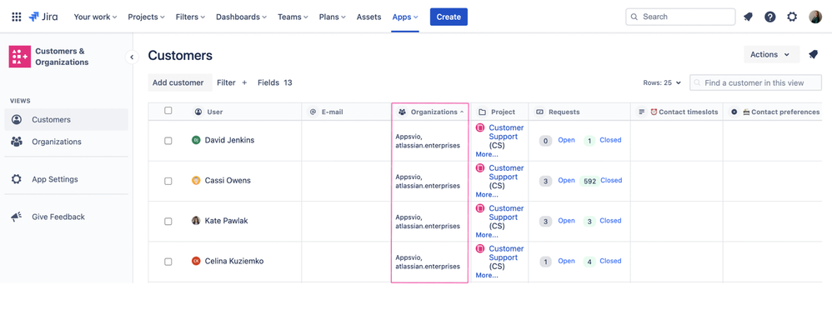Click the bell icon next to Actions
832x310 pixels.
813,55
